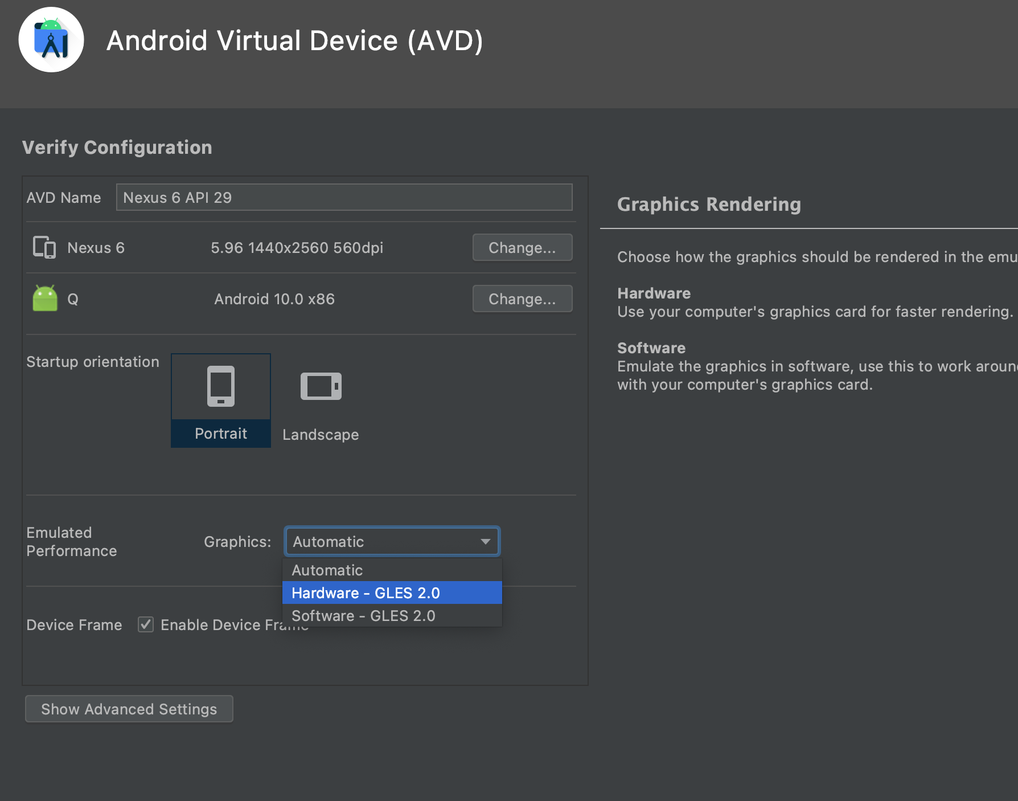The height and width of the screenshot is (801, 1018).
Task: Click the Nexus 6 device name text
Action: tap(96, 248)
